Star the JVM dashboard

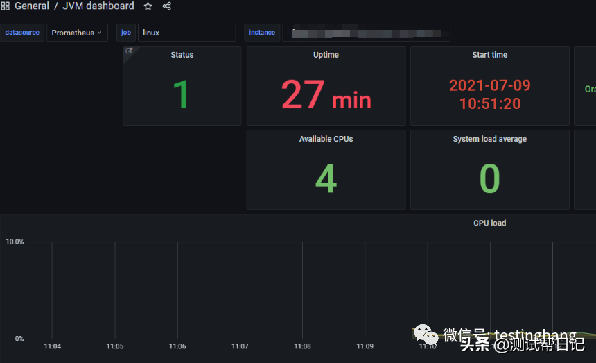click(148, 6)
